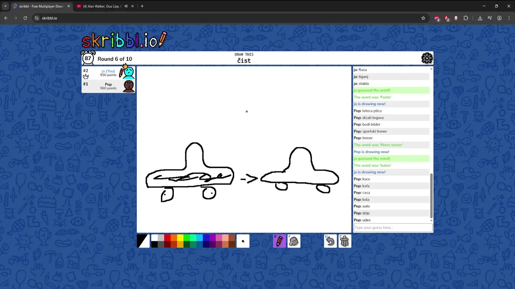
Task: Switch to the skribbl browser tab
Action: [41, 6]
